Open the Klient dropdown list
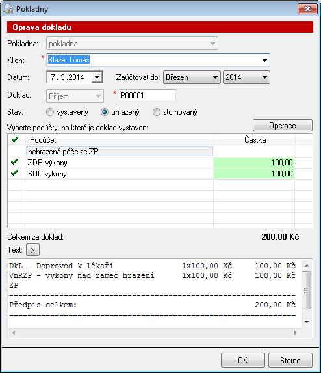 click(x=264, y=60)
